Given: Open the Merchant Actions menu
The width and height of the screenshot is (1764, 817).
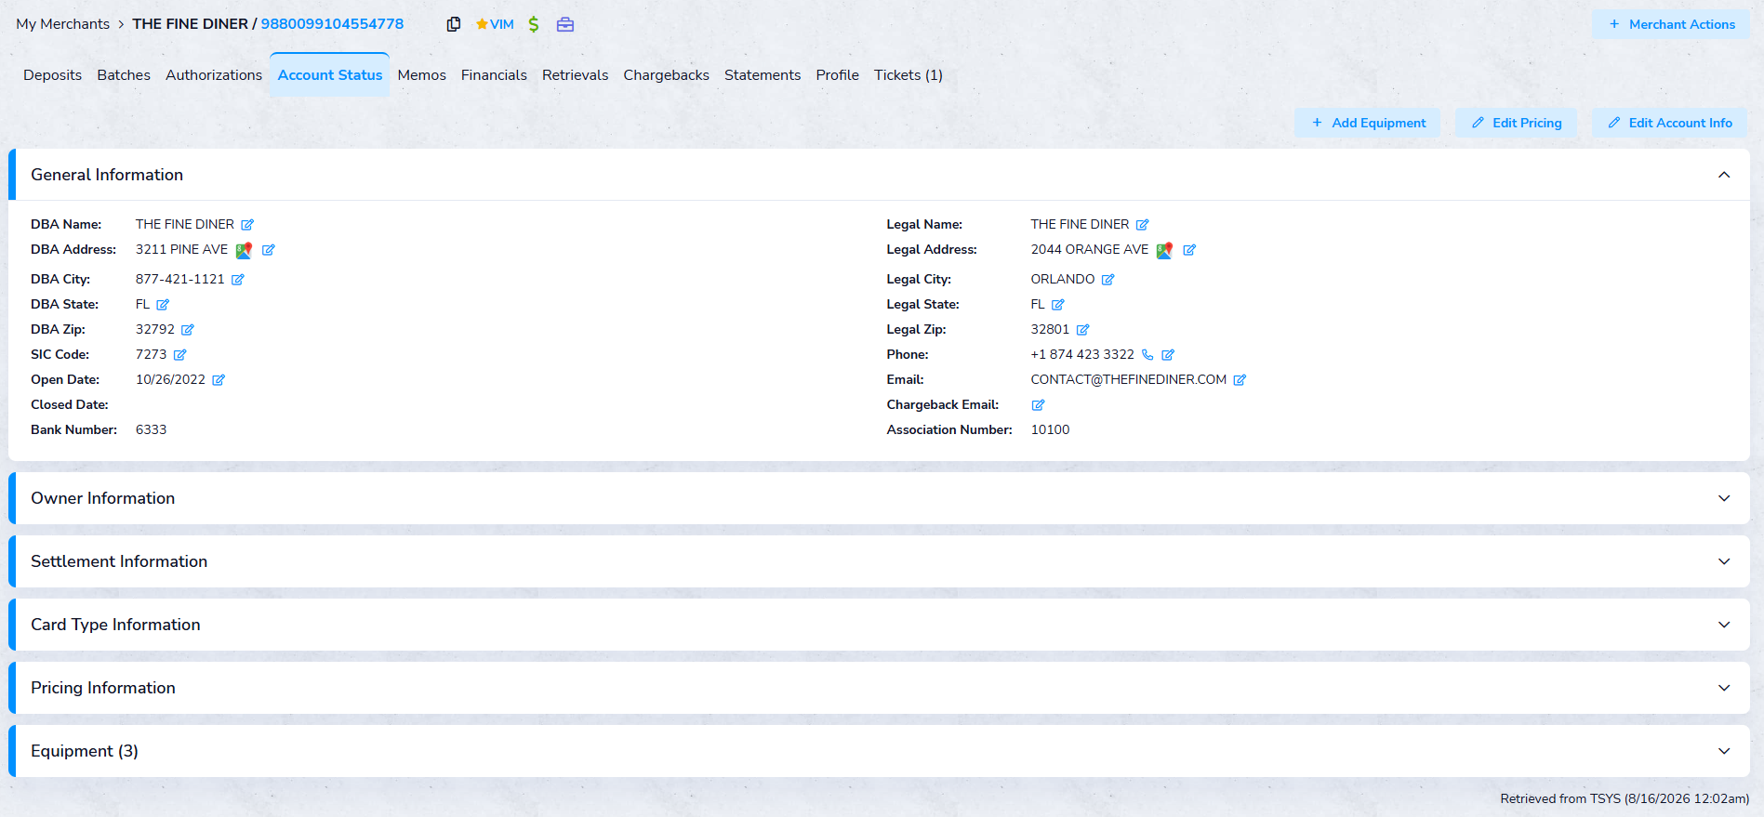Looking at the screenshot, I should [1671, 24].
